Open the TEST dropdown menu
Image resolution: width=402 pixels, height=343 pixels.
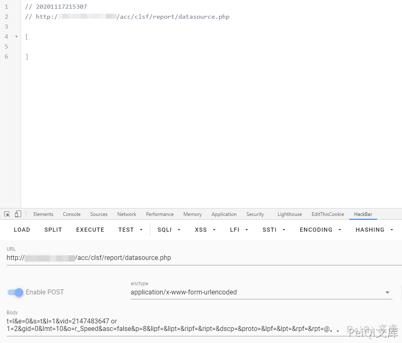(130, 230)
